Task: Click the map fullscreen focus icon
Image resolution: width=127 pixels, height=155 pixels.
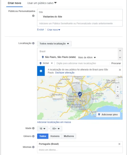Action: (118, 96)
